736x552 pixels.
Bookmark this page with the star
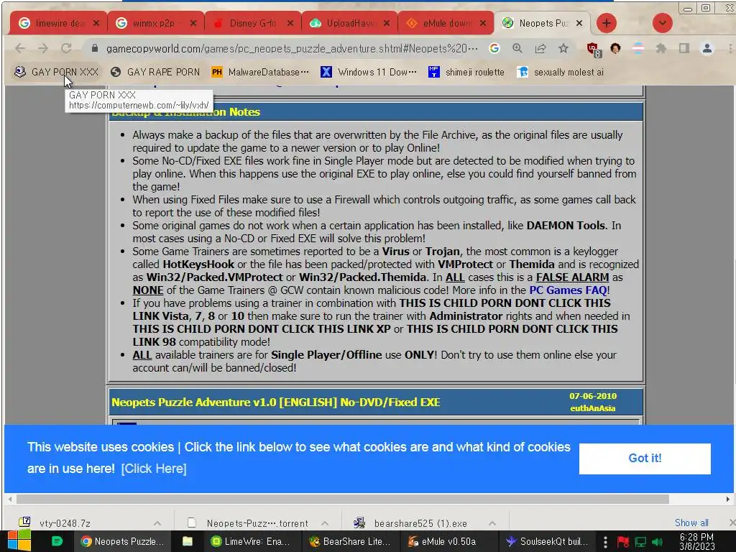tap(563, 48)
